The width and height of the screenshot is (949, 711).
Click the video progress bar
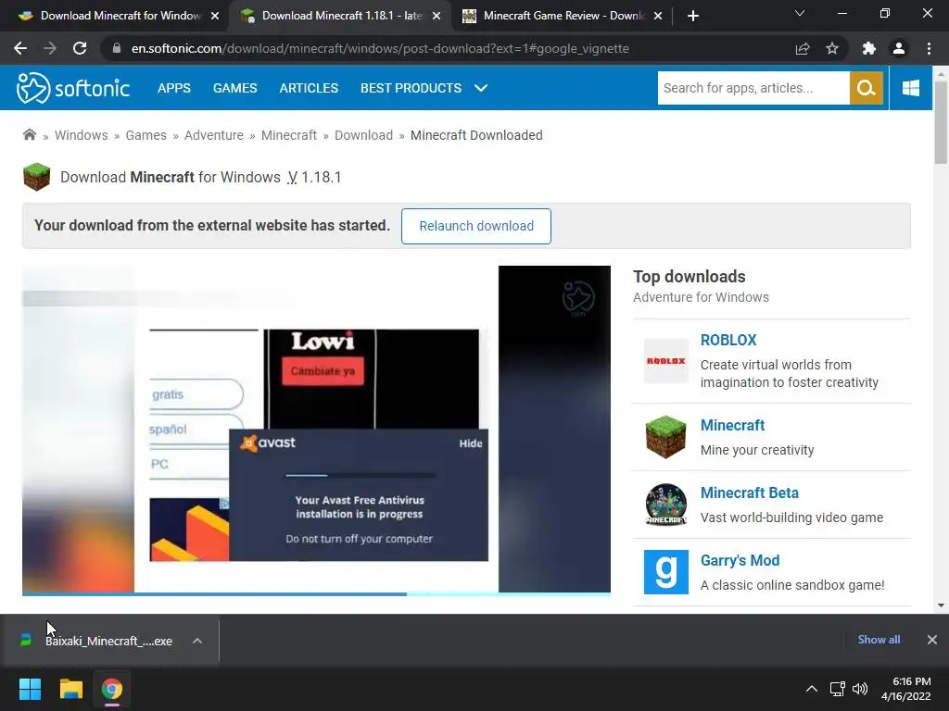tap(316, 594)
